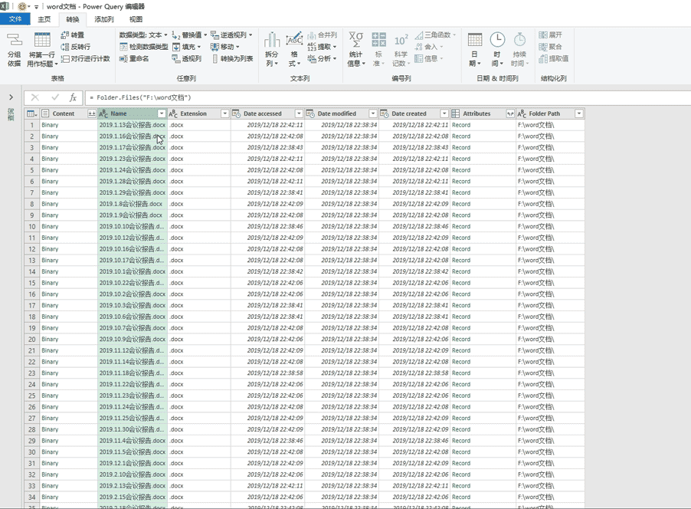Click 检测数据类型 (Detect Data Type)
The height and width of the screenshot is (509, 691).
[144, 47]
